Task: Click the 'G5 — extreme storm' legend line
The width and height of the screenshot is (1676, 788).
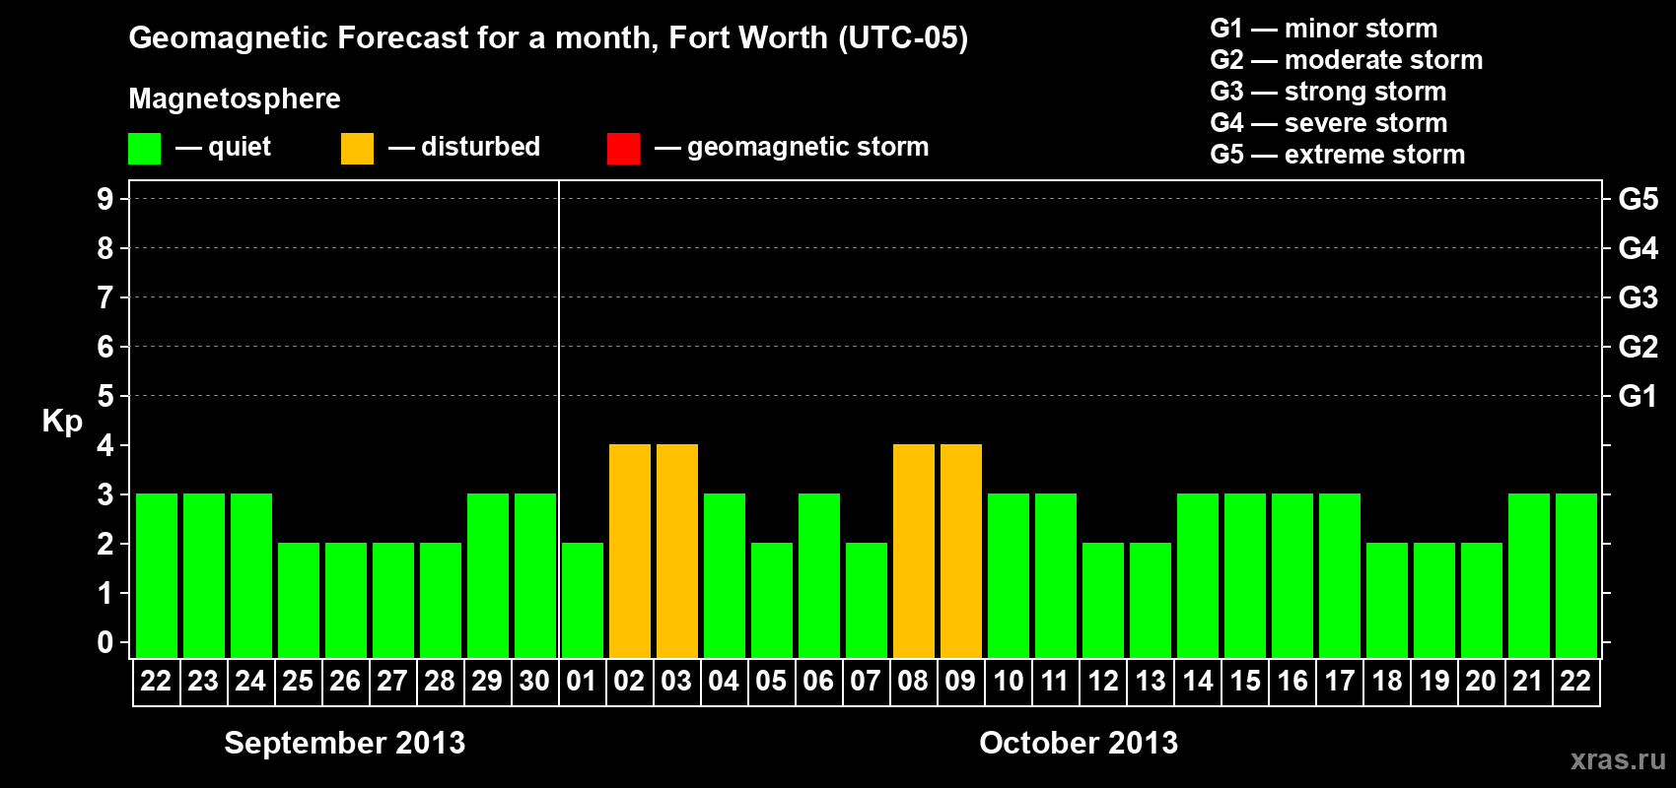Action: (x=1338, y=155)
